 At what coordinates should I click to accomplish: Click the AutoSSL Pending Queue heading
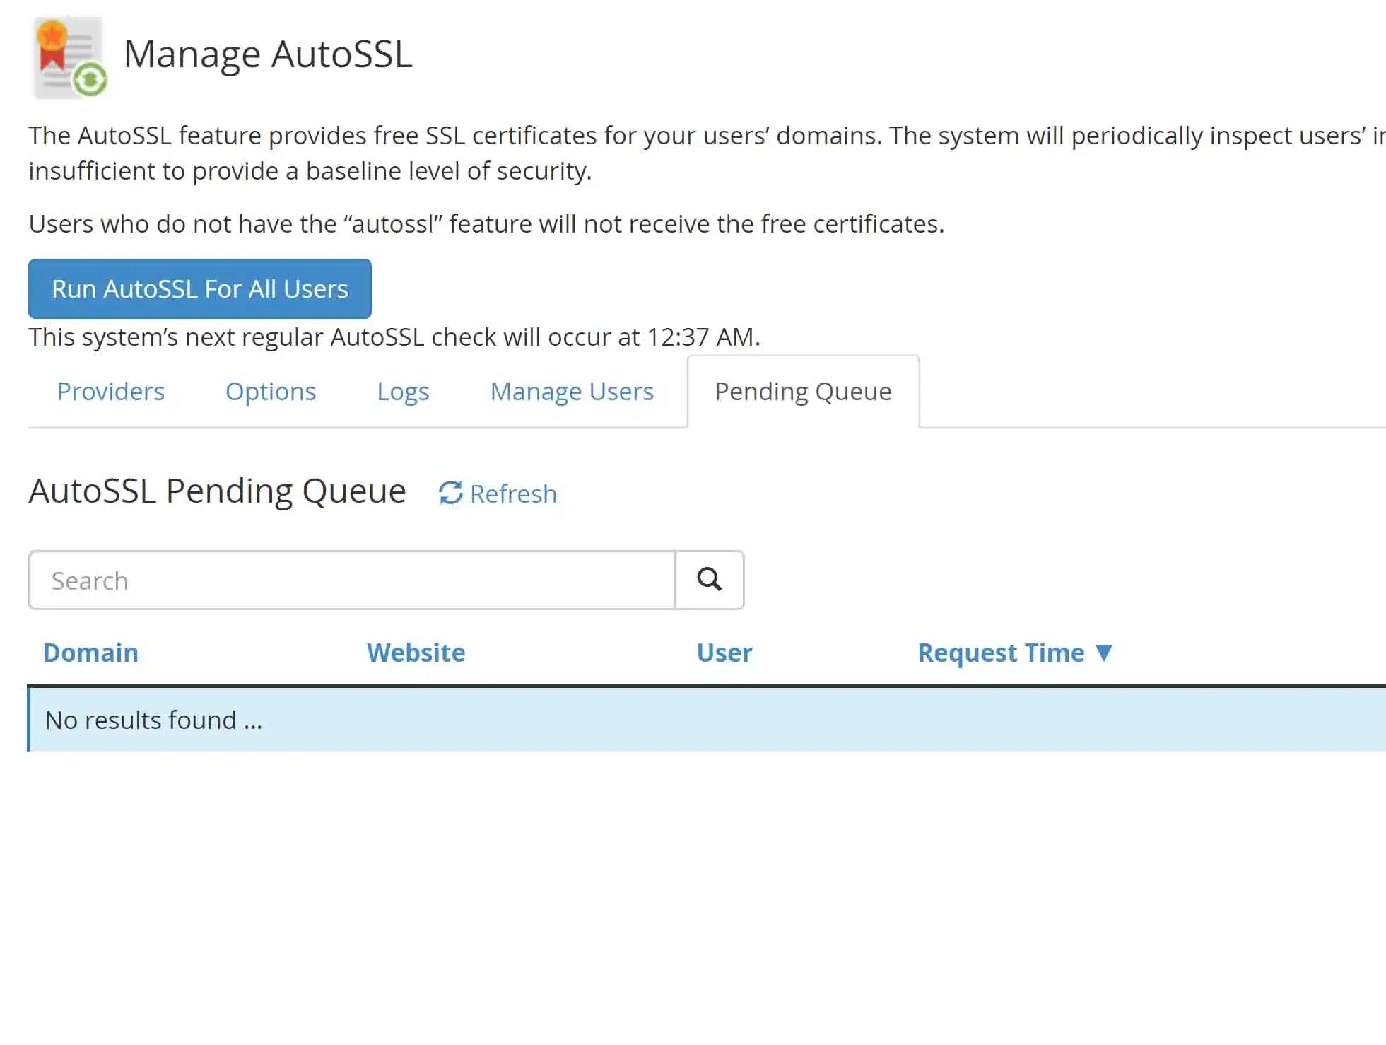[x=217, y=491]
